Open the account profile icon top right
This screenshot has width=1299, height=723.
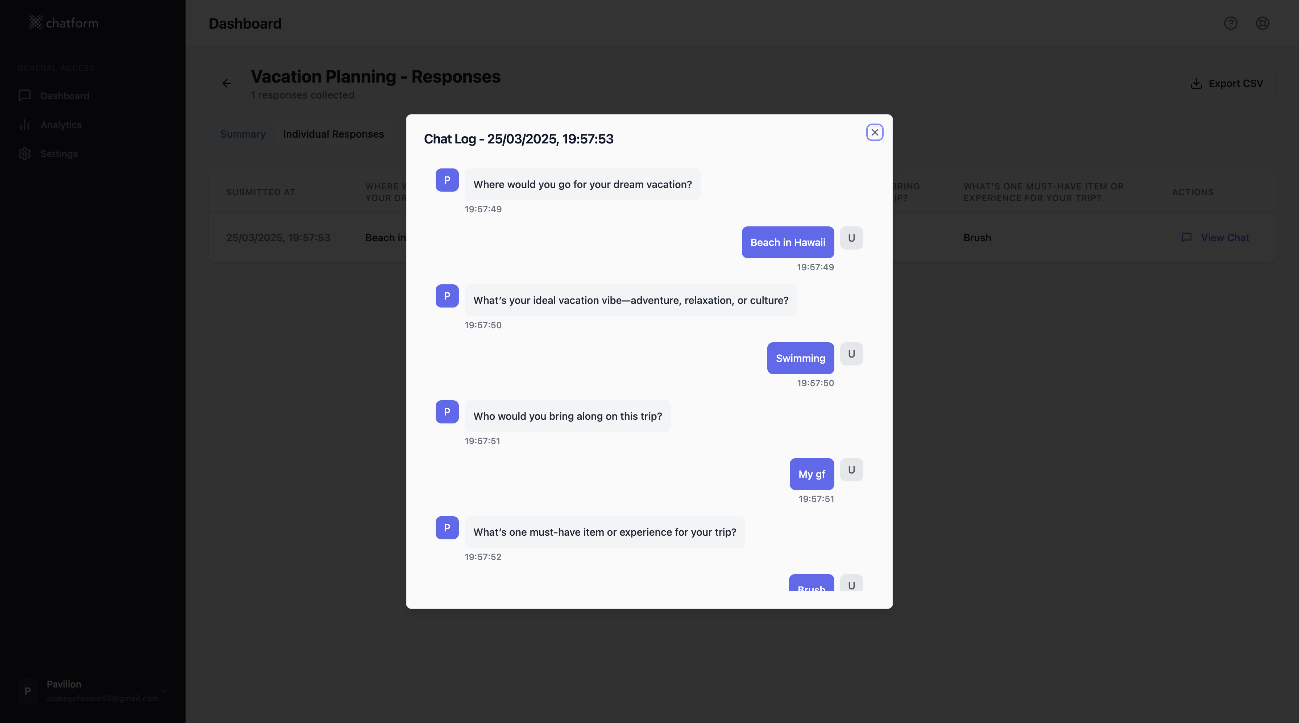1263,23
